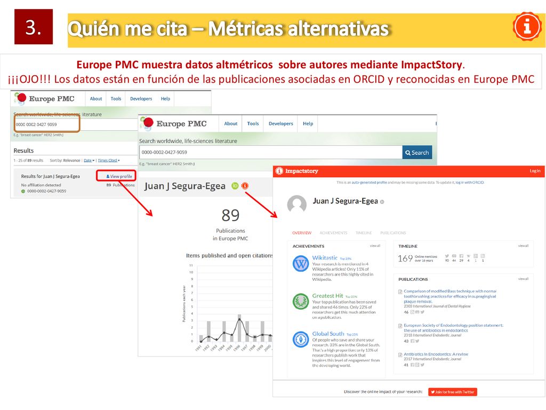Click the View profile link
Image resolution: width=546 pixels, height=410 pixels.
(x=119, y=176)
